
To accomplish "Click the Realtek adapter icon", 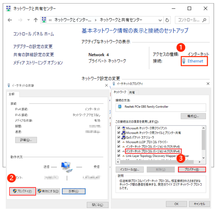I will pyautogui.click(x=120, y=107).
